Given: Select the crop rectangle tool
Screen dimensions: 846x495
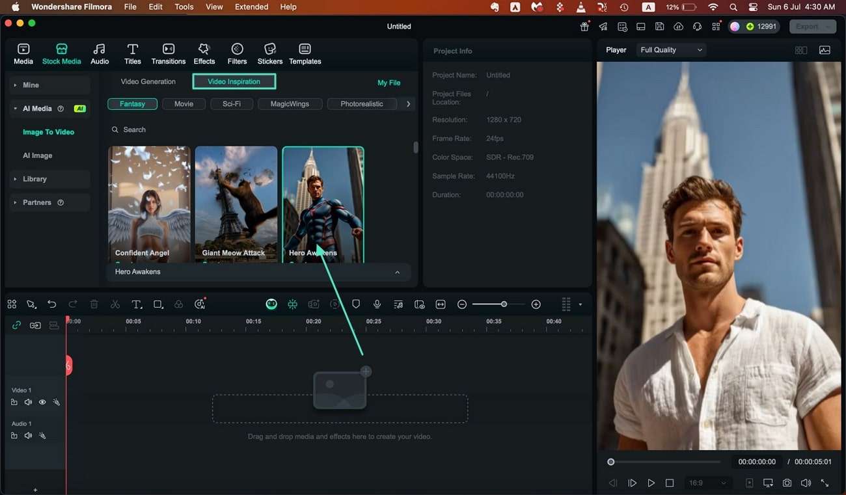Looking at the screenshot, I should point(158,304).
